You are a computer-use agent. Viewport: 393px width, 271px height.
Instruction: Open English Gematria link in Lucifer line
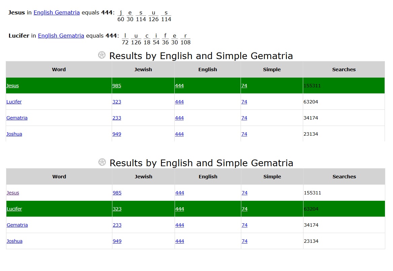(61, 36)
